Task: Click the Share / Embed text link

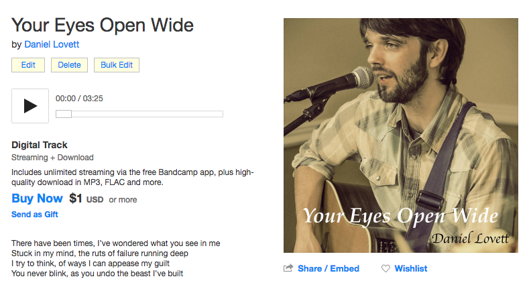Action: click(x=329, y=268)
